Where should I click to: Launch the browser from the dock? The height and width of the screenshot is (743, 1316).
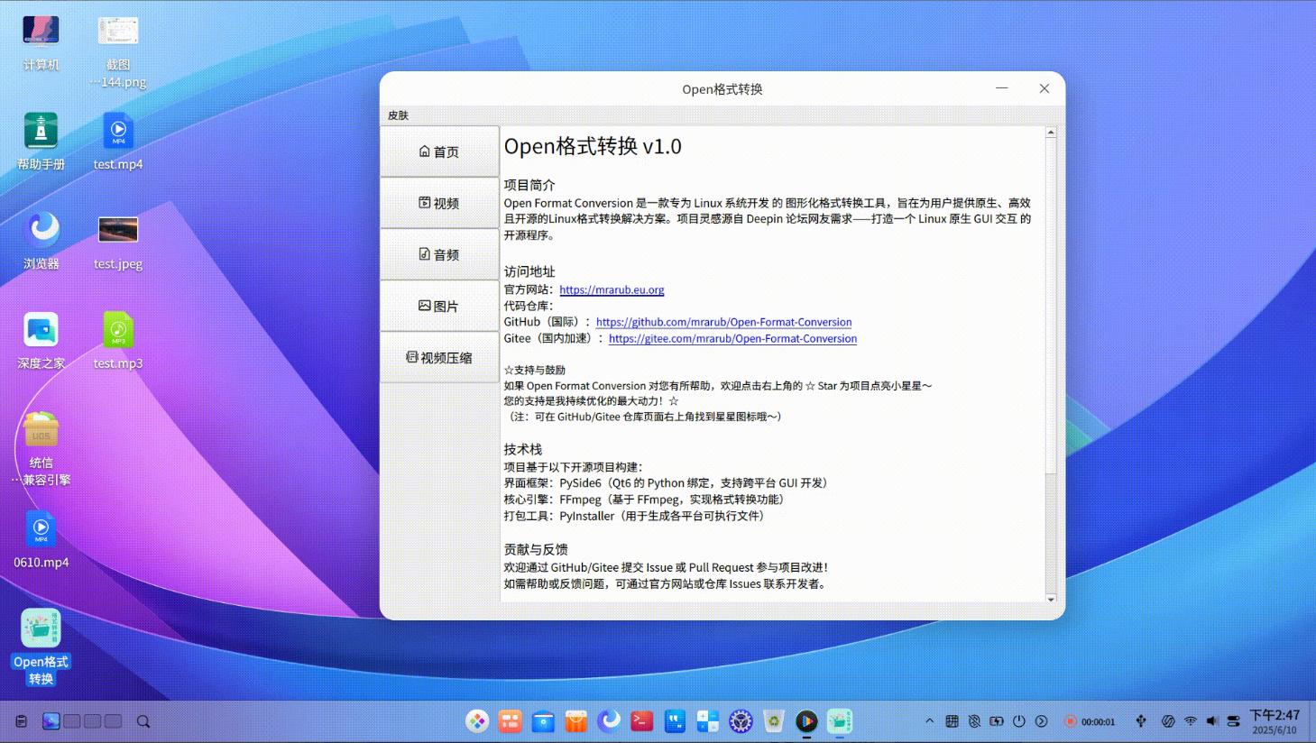click(609, 721)
